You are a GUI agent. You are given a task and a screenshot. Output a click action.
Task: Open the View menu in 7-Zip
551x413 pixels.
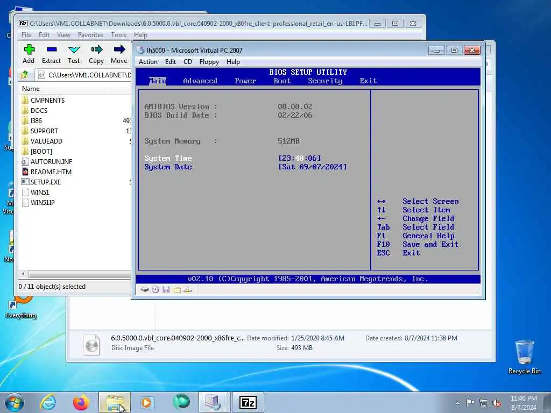click(x=63, y=35)
